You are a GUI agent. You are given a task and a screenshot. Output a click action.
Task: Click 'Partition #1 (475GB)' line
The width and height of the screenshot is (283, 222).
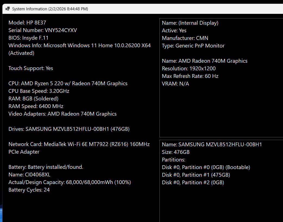tap(196, 175)
